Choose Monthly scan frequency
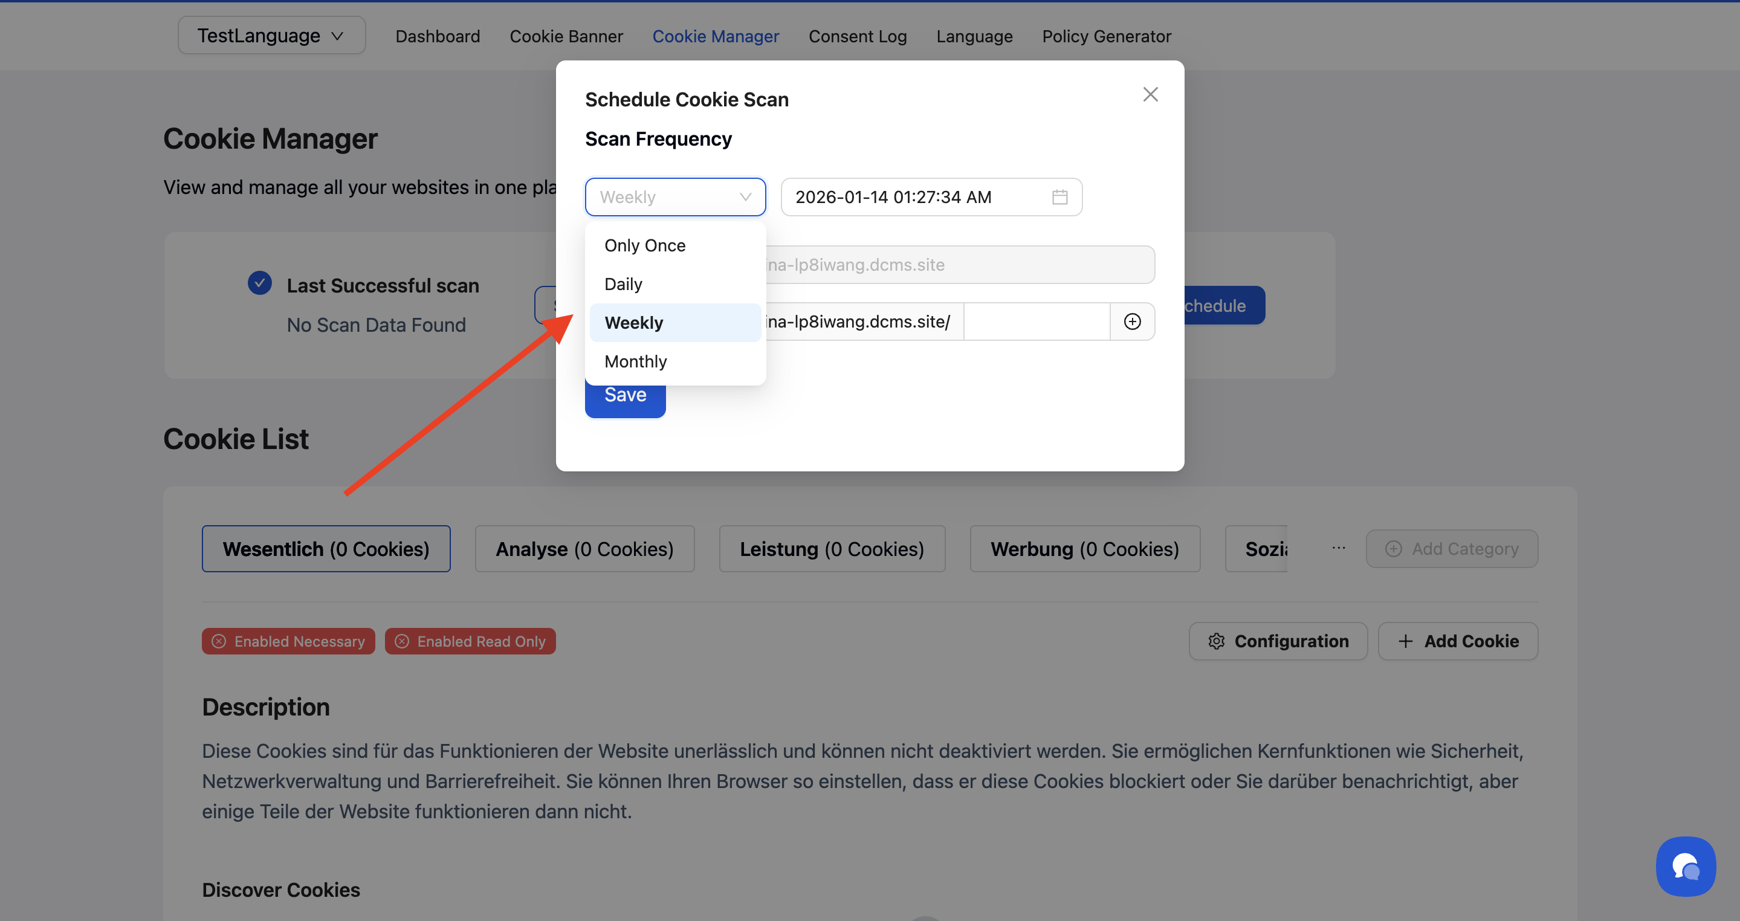The width and height of the screenshot is (1740, 921). pos(635,361)
